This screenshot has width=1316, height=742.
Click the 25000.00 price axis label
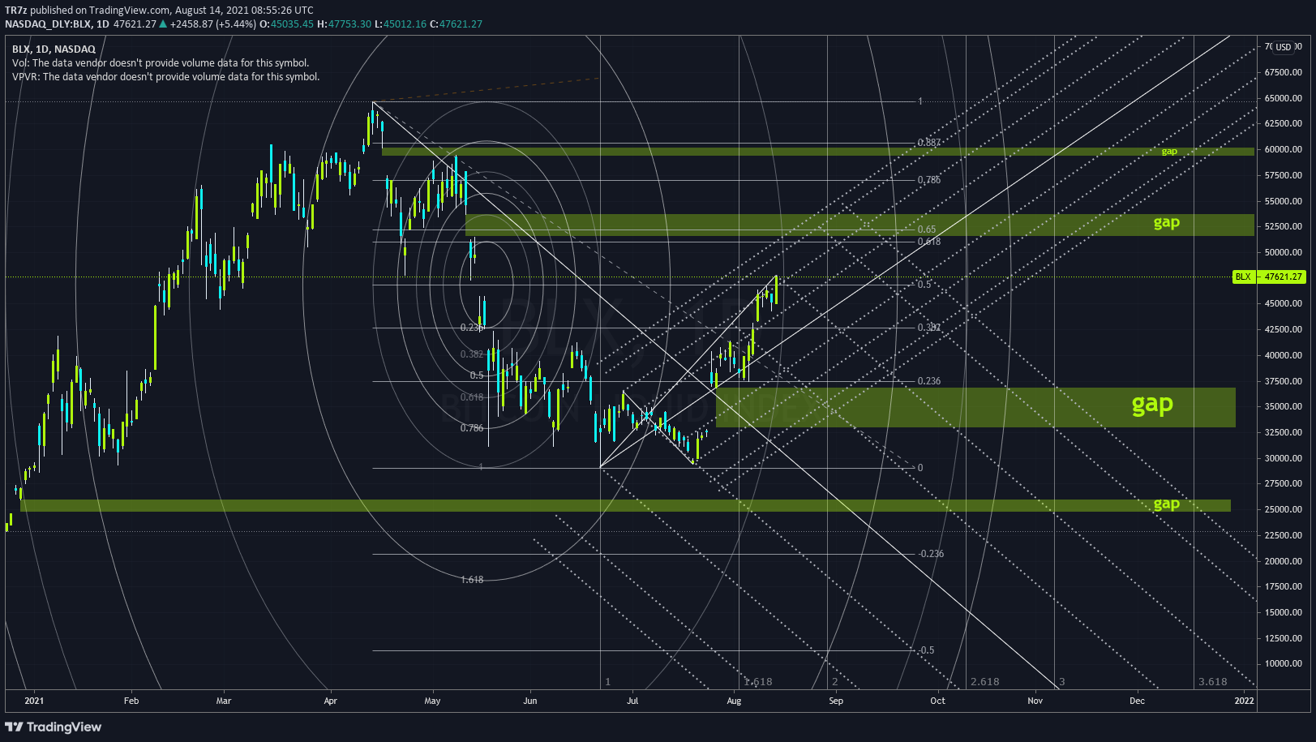point(1284,510)
